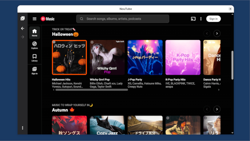Open the K-Pop Party Hits playlist thumbnail
Image resolution: width=250 pixels, height=141 pixels.
183,57
